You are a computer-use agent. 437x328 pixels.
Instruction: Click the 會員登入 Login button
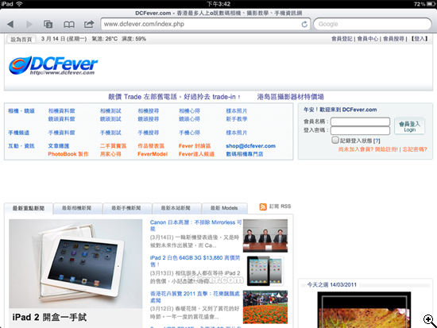[x=409, y=126]
